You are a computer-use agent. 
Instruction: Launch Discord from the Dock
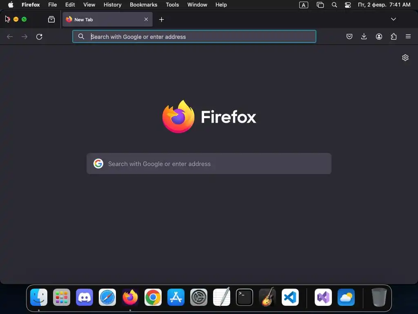point(84,297)
